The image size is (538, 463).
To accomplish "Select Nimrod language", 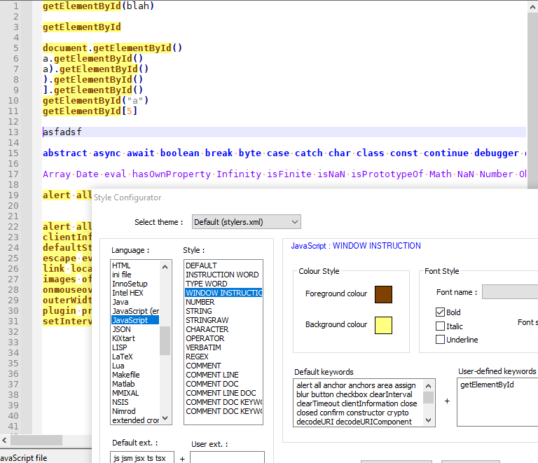I will (x=135, y=411).
